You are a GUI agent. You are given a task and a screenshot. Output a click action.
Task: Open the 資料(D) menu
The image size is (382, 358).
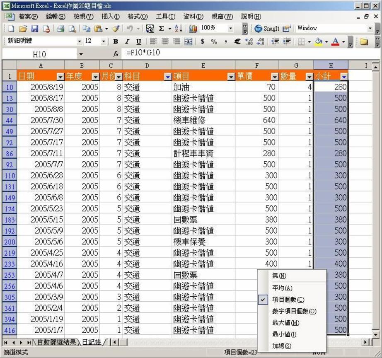click(x=193, y=17)
